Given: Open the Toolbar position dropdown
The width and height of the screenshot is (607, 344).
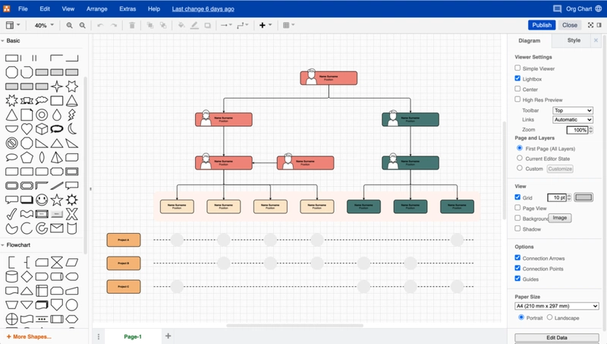Looking at the screenshot, I should [x=573, y=110].
